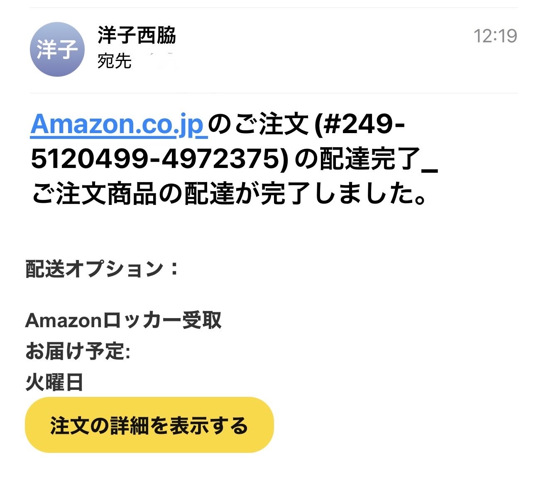Tap order number part 5120499-4972375
Viewport: 548px width, 479px height.
(159, 158)
